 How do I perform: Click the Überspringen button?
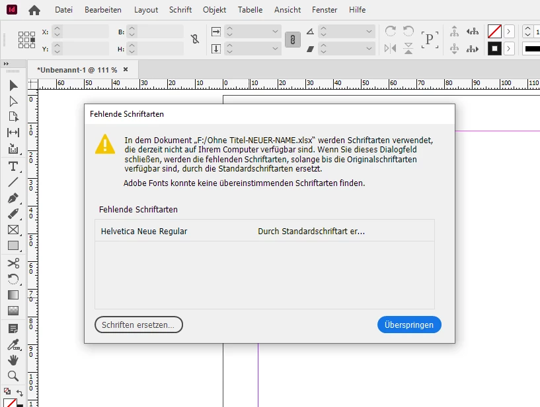409,325
